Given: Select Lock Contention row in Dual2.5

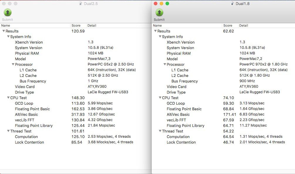Looking at the screenshot, I should tap(75, 142).
